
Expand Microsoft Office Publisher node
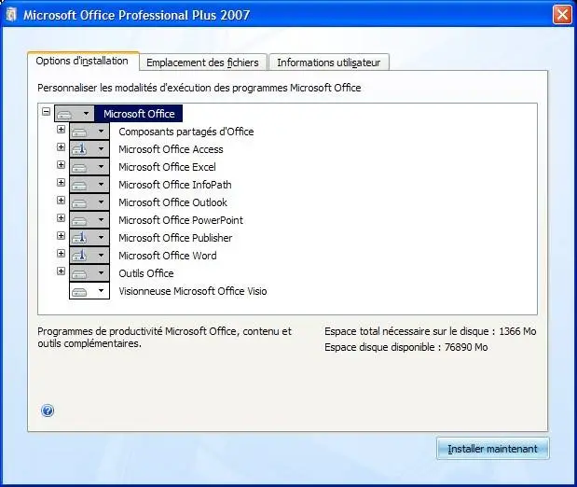(x=62, y=236)
